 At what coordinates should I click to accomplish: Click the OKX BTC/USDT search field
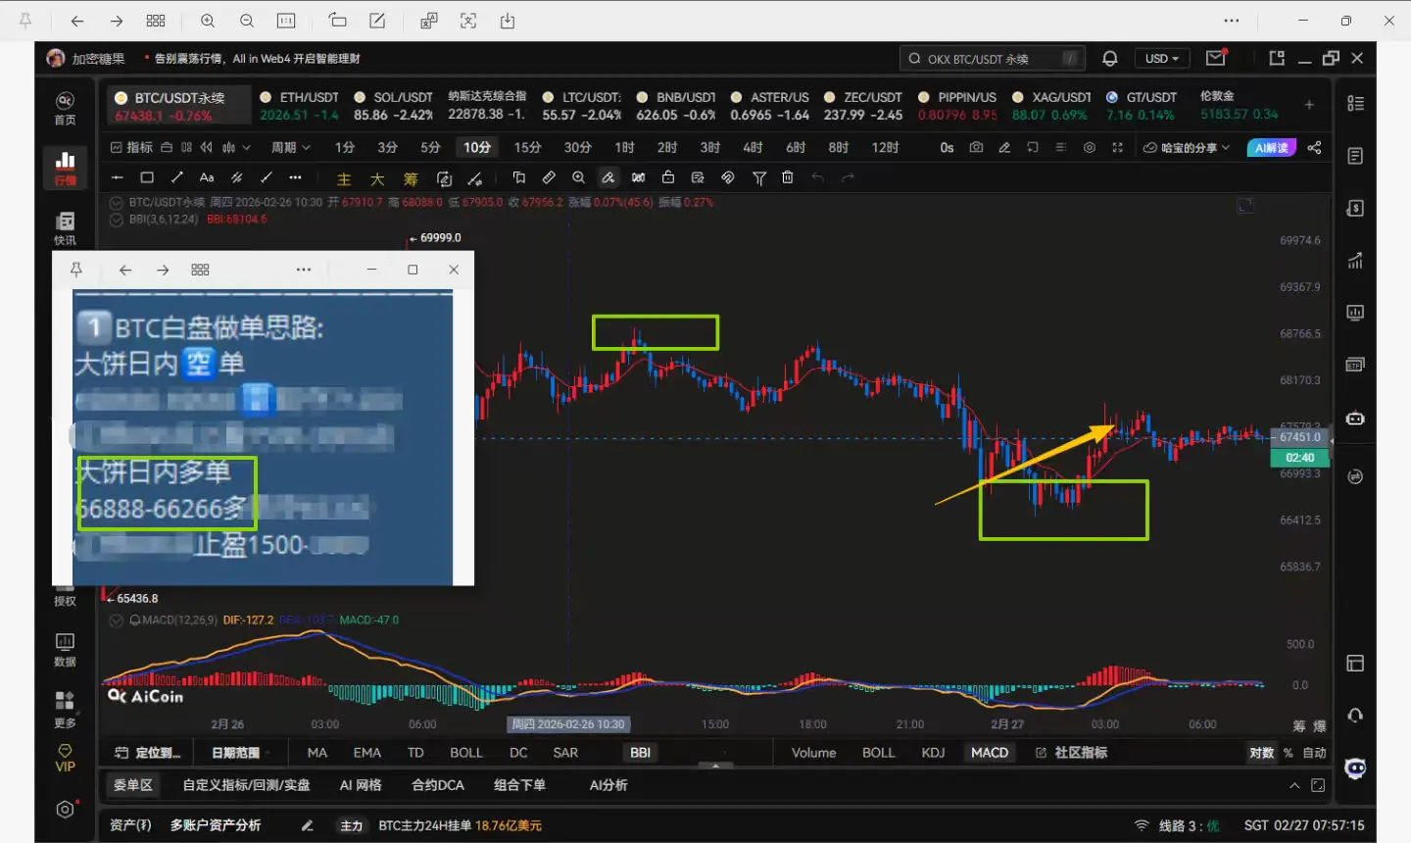993,59
